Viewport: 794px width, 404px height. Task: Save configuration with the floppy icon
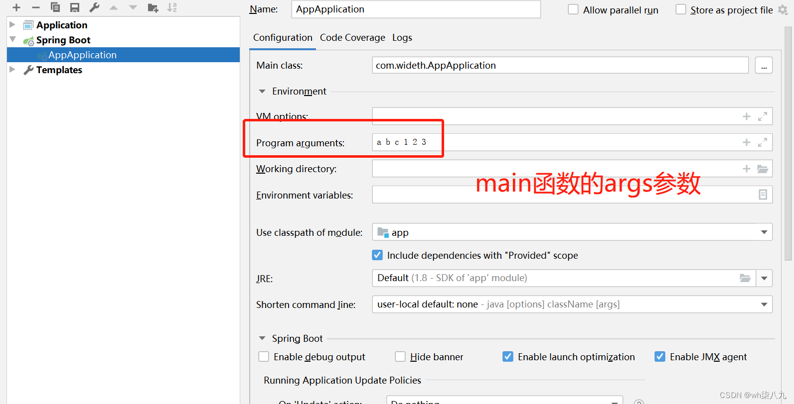point(75,7)
